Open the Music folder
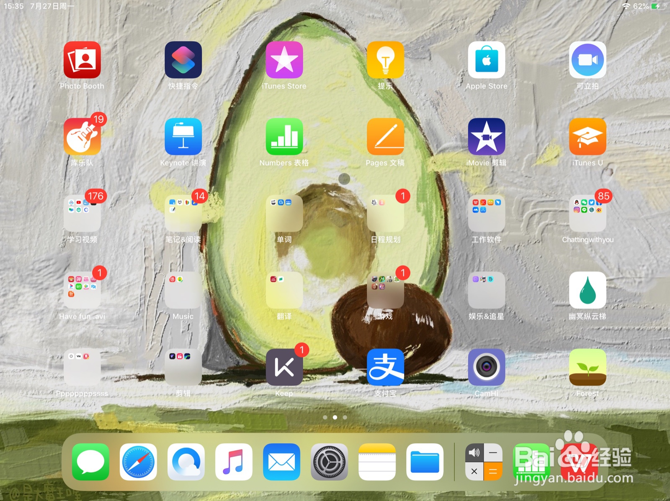Image resolution: width=670 pixels, height=501 pixels. [183, 290]
